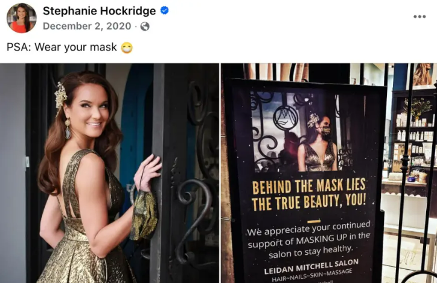This screenshot has width=437, height=283.
Task: Click the gold floral hair accessory
Action: (x=60, y=96)
